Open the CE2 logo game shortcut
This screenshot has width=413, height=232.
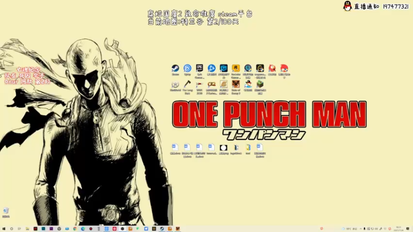(212, 87)
